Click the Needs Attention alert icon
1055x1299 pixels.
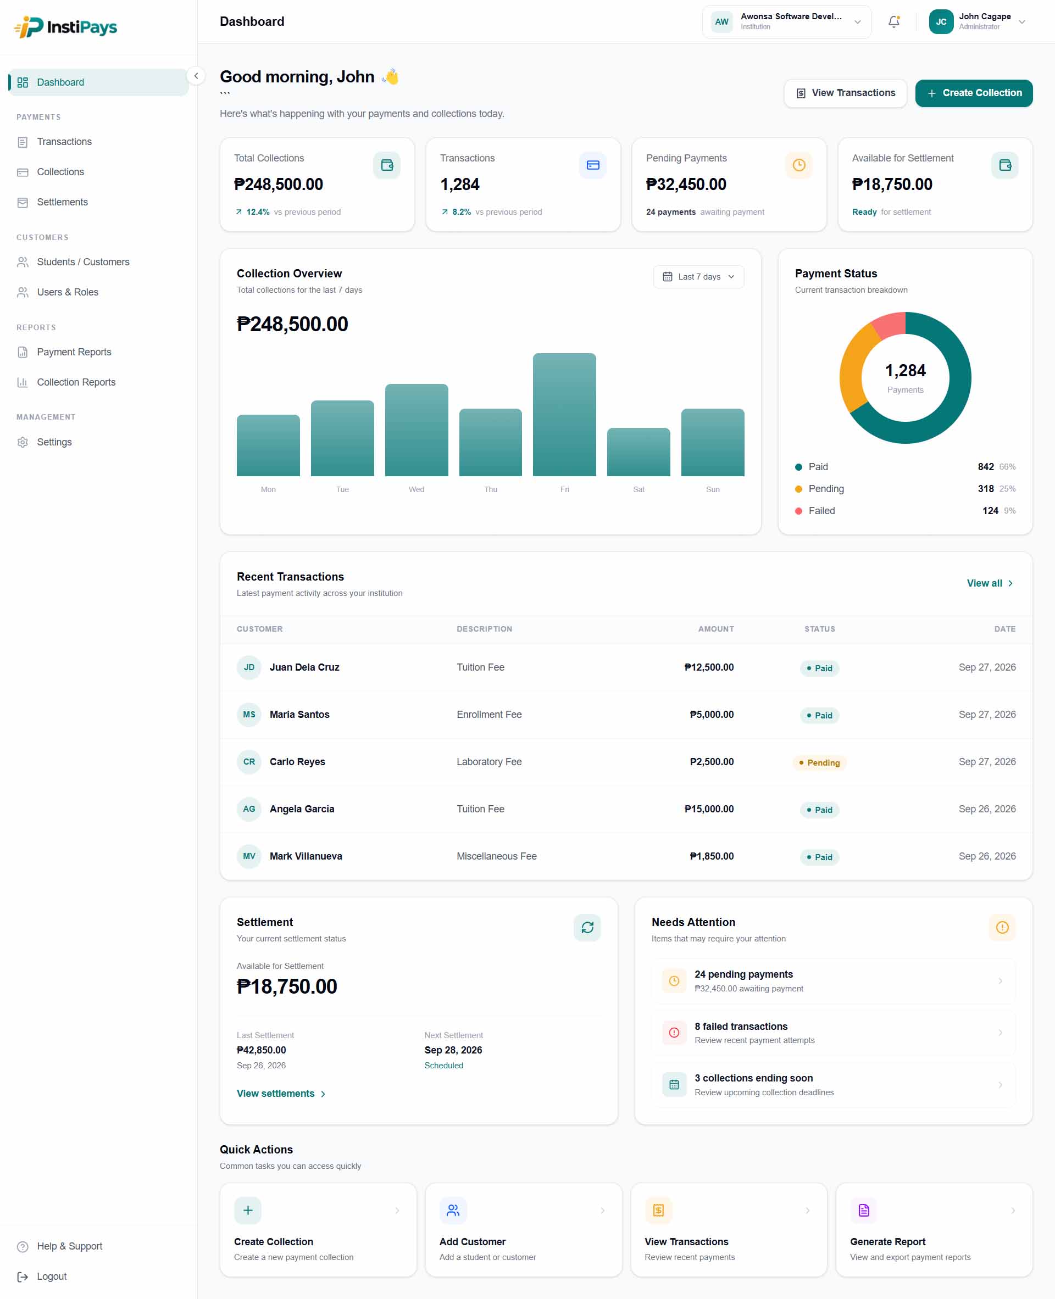click(x=1002, y=927)
